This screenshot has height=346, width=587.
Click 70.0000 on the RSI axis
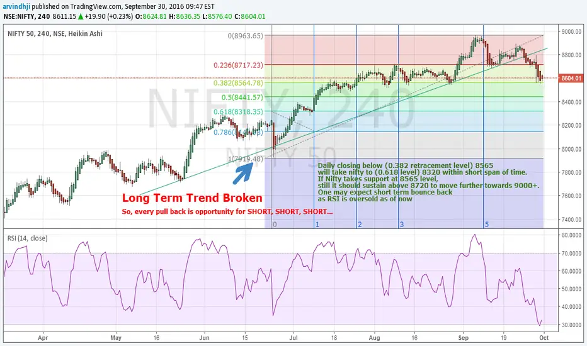point(571,254)
